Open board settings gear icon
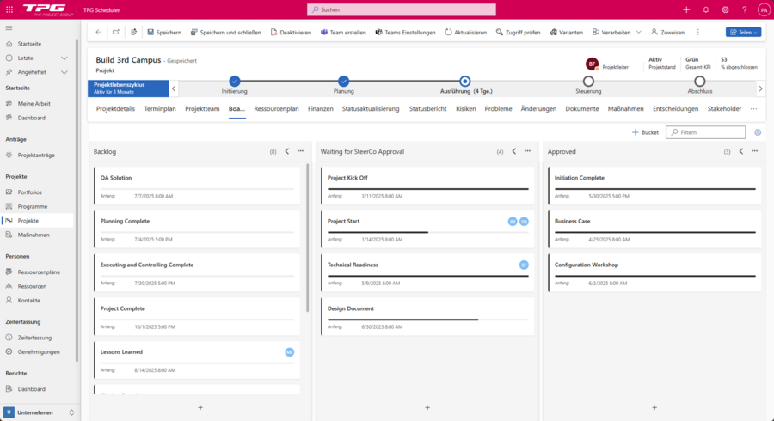The image size is (774, 421). tap(758, 132)
